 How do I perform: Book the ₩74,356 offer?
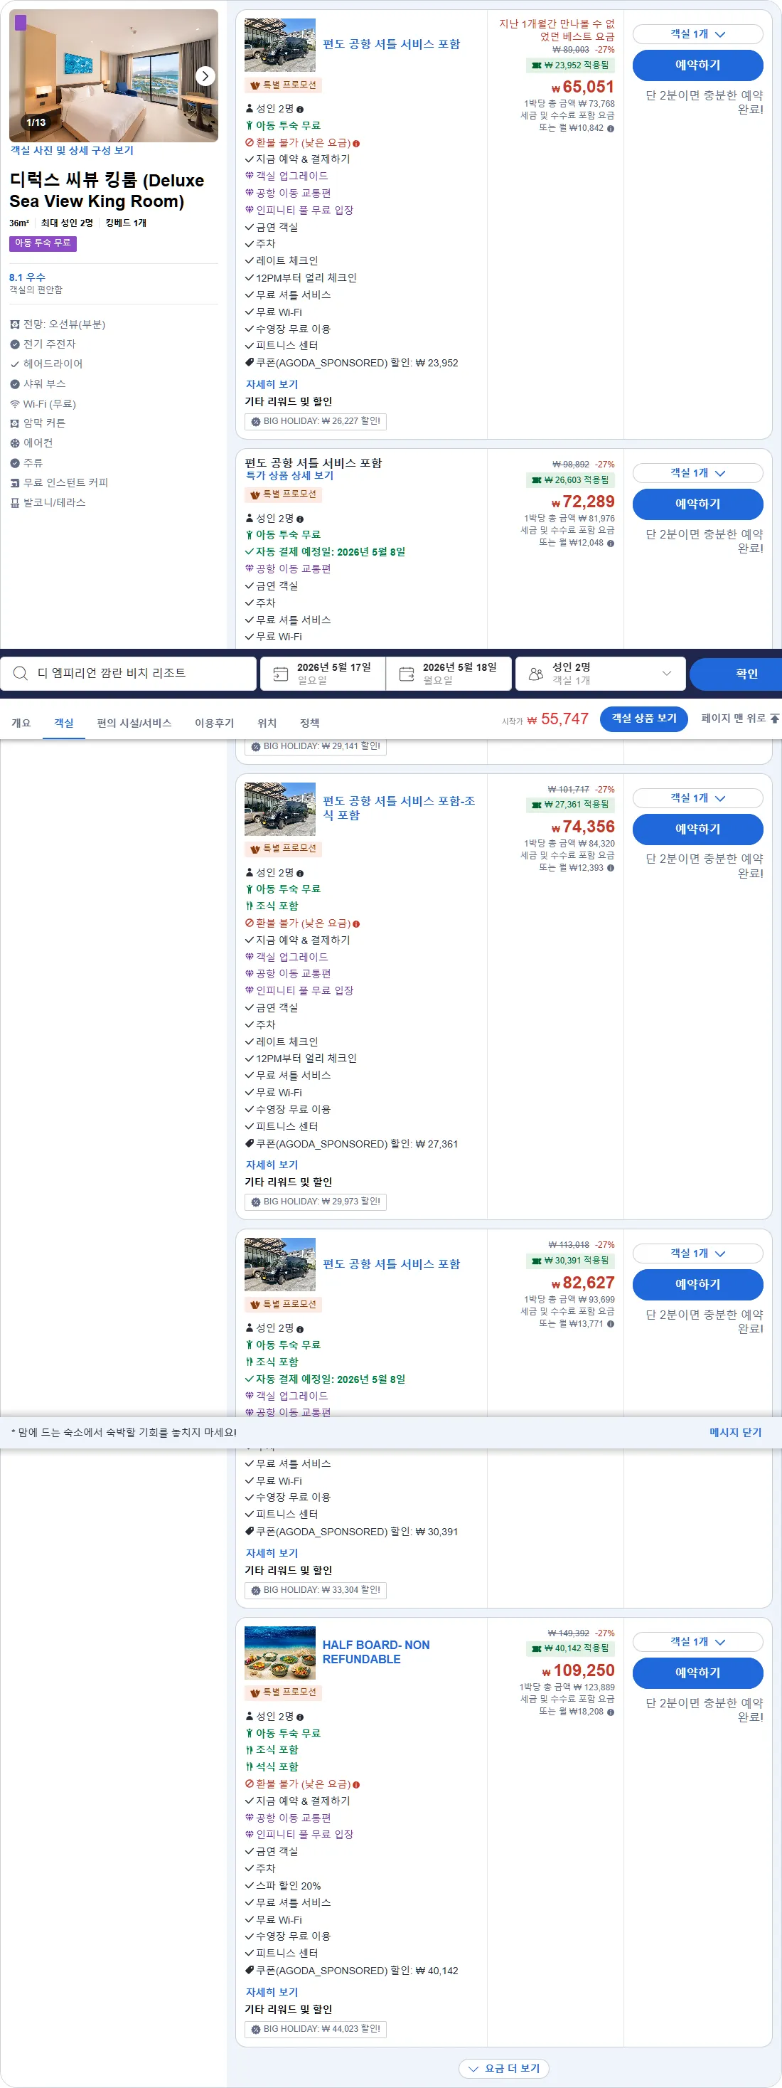[x=697, y=830]
